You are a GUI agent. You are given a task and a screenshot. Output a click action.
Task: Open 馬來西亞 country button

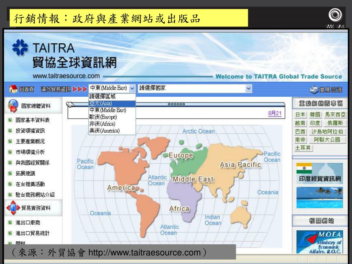coord(335,114)
